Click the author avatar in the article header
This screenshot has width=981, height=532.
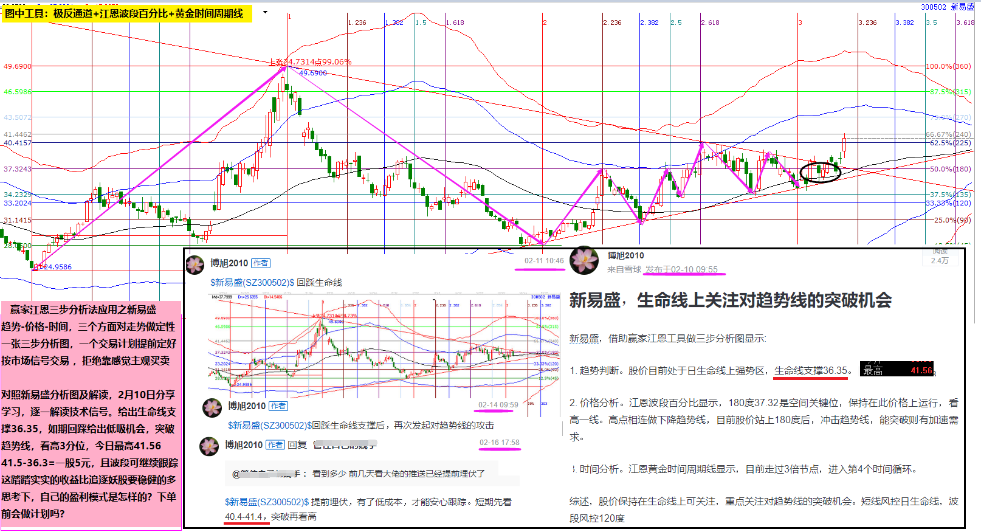coord(585,260)
